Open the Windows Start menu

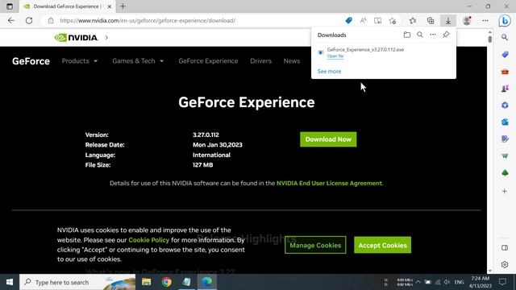[x=10, y=282]
